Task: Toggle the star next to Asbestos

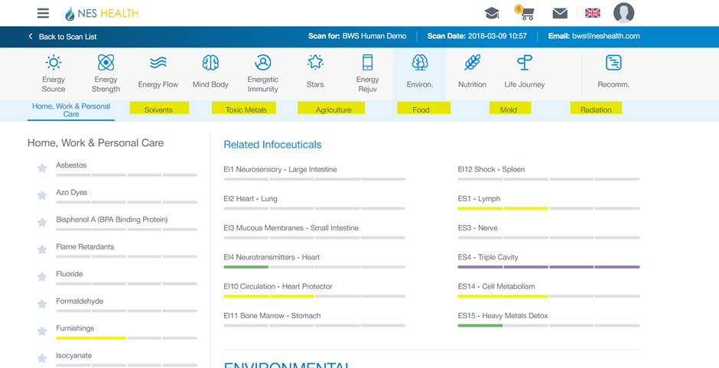Action: coord(42,168)
